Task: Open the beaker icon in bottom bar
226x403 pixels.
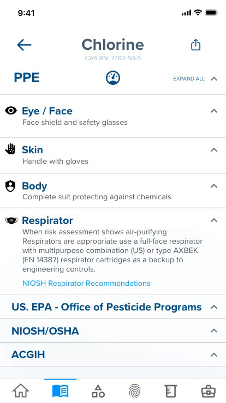Action: [171, 391]
